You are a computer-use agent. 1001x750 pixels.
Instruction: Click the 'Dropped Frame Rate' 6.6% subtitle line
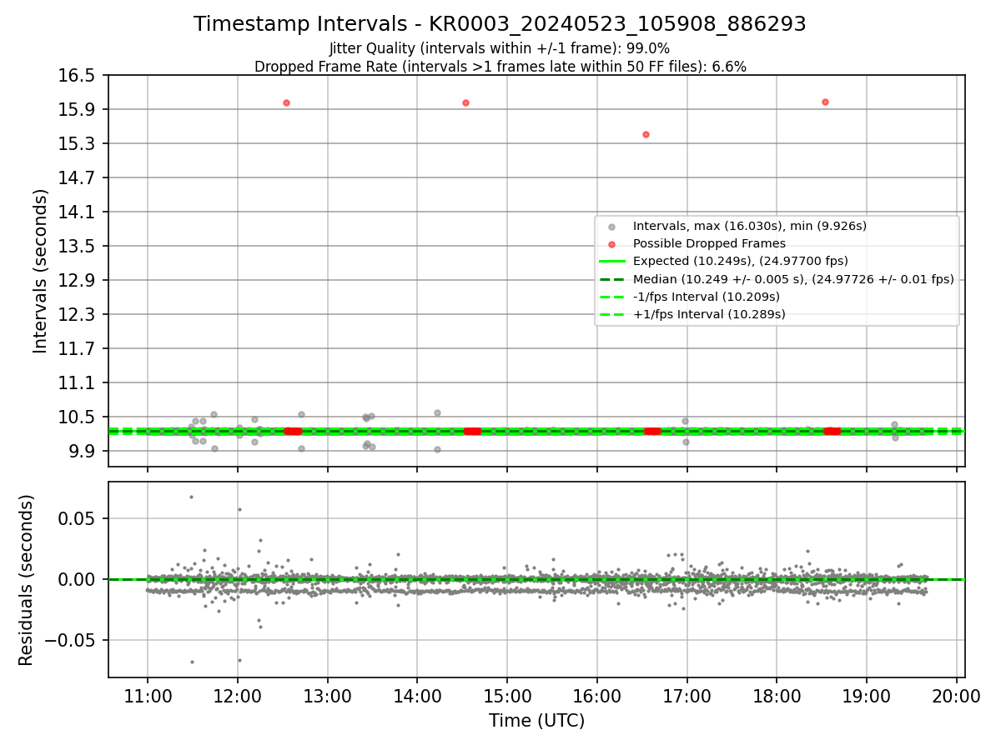click(x=500, y=66)
